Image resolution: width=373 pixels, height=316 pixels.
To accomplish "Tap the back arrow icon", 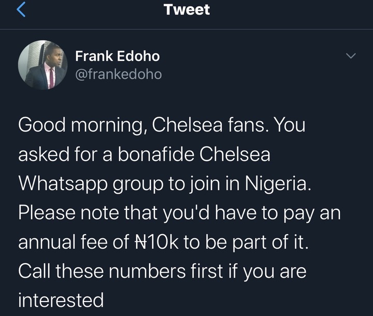I will click(x=21, y=10).
